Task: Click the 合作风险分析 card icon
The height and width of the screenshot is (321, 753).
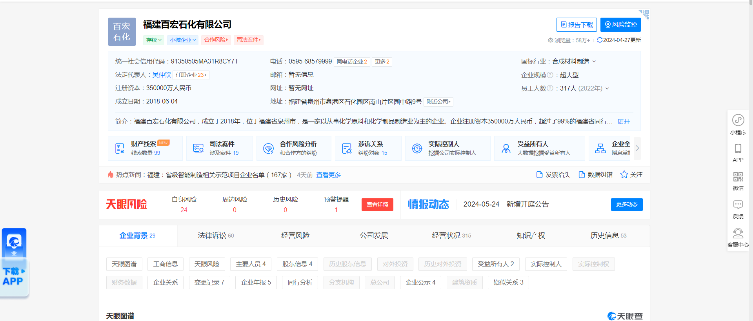Action: tap(268, 149)
